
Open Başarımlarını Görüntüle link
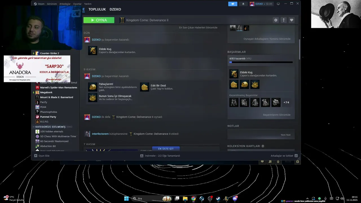(277, 115)
